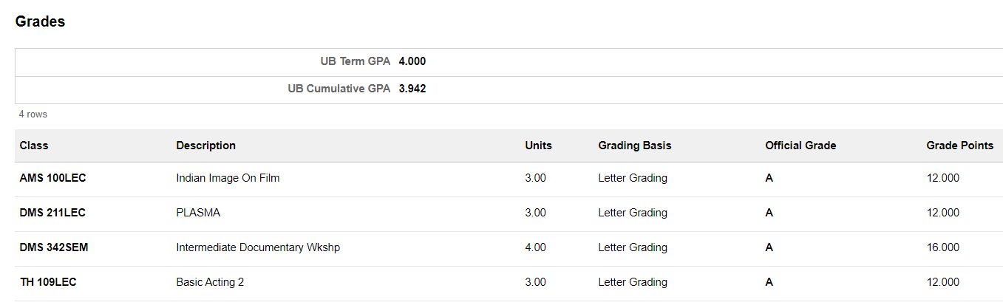Click the Grade Points column header
The width and height of the screenshot is (1003, 308).
pos(959,146)
